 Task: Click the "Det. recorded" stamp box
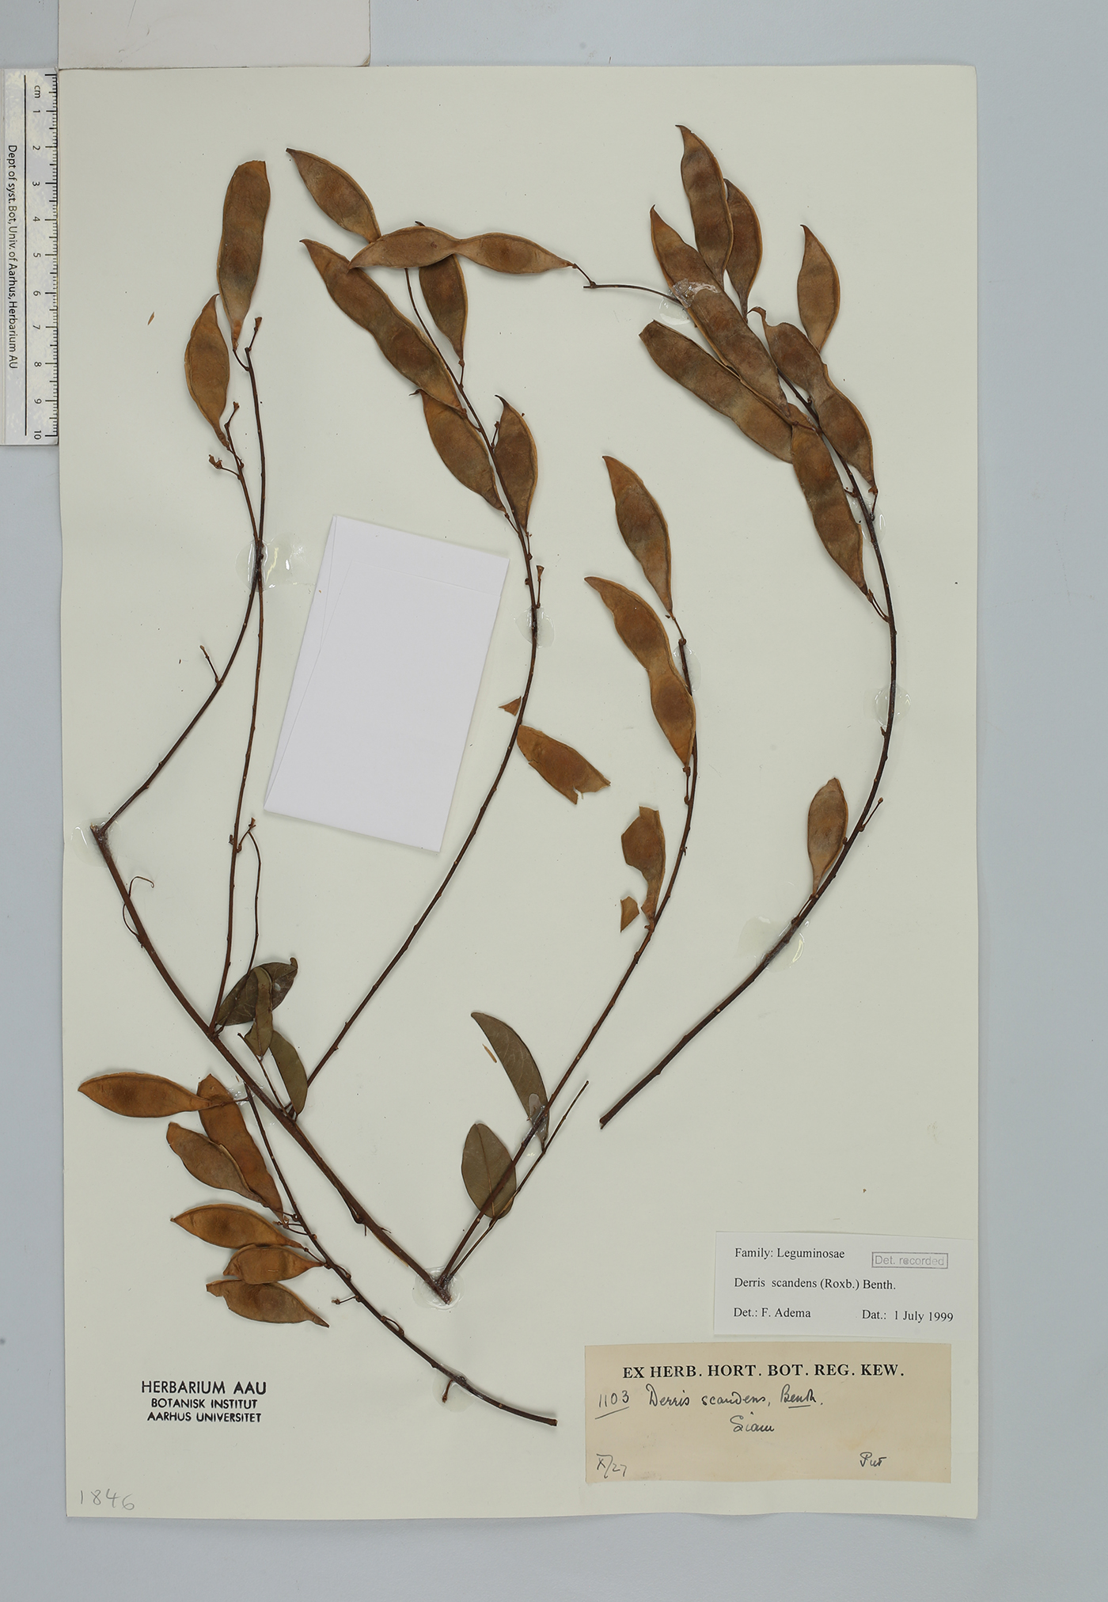pos(909,1261)
